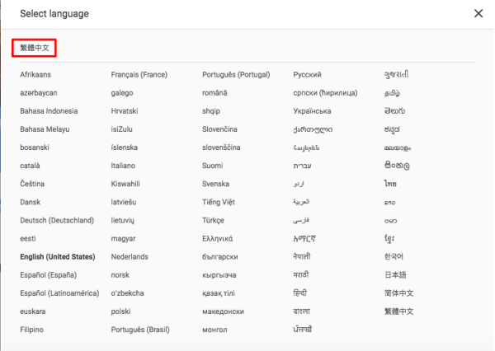The height and width of the screenshot is (351, 495).
Task: Pick 한국어 as the language
Action: click(394, 256)
